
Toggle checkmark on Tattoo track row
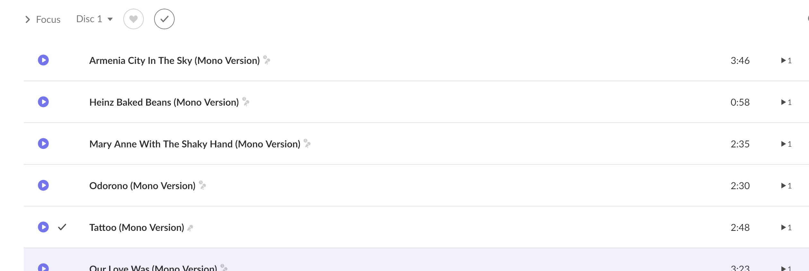click(x=62, y=227)
